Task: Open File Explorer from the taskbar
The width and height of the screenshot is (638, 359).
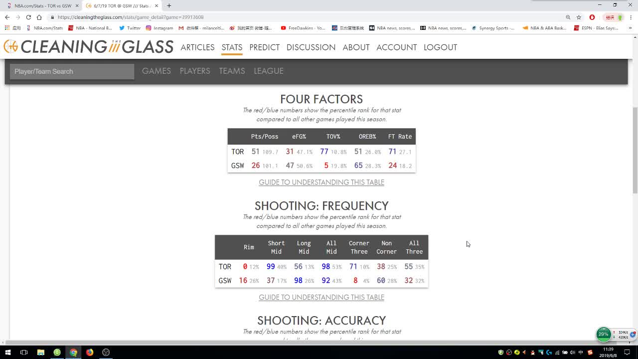Action: click(41, 352)
